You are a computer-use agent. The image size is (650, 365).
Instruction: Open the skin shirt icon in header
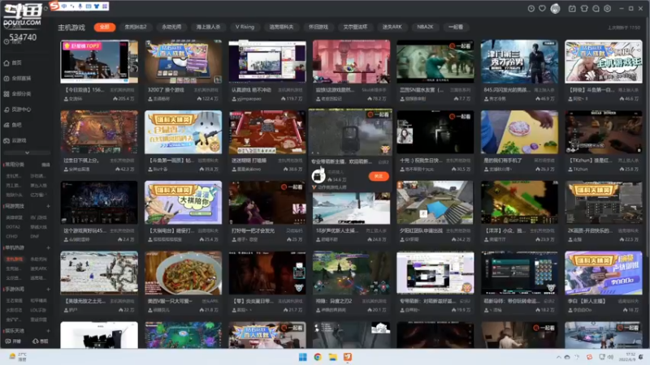click(x=584, y=8)
